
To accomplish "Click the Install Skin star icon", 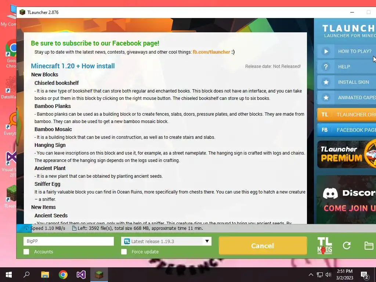I will pos(326,82).
